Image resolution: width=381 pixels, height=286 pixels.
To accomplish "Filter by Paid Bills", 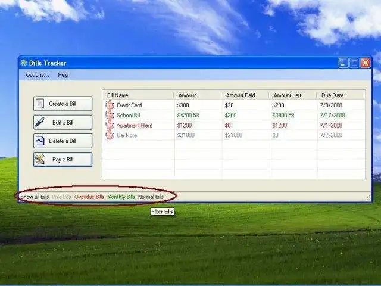I will click(62, 197).
